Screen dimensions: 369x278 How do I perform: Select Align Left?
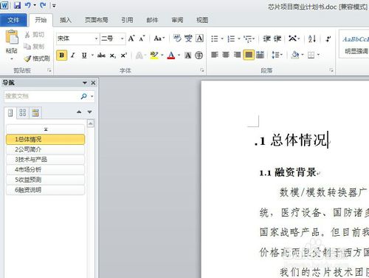tap(215, 55)
